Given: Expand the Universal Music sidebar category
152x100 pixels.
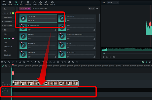Looking at the screenshot, I should click(8, 22).
